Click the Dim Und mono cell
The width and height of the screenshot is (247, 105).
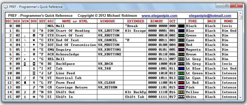click(229, 31)
